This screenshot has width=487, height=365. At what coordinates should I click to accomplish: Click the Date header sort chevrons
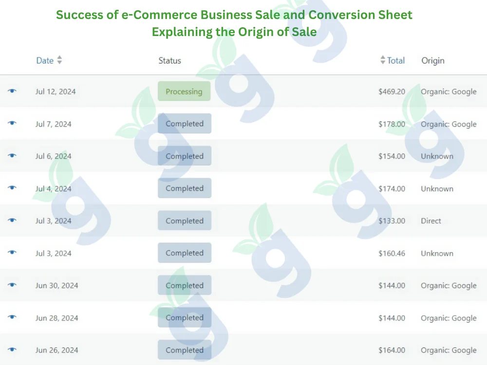click(59, 60)
